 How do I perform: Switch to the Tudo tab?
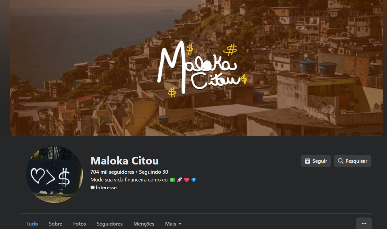[x=32, y=224]
